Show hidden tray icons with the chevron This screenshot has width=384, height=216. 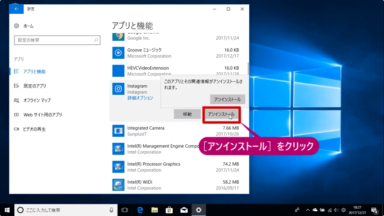tap(308, 210)
